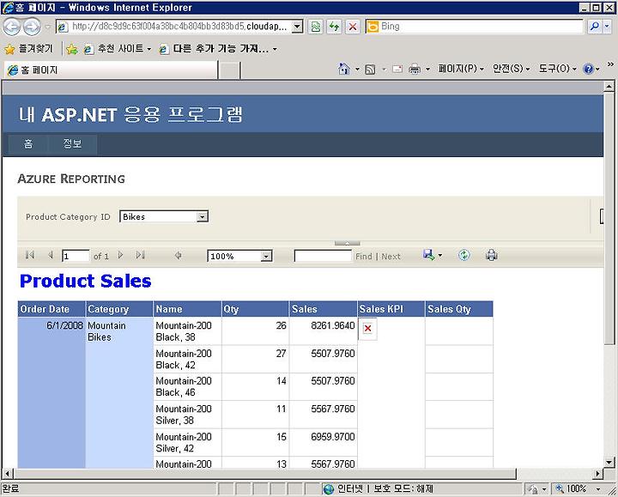The width and height of the screenshot is (618, 497).
Task: Expand export format dropdown arrow
Action: (x=439, y=256)
